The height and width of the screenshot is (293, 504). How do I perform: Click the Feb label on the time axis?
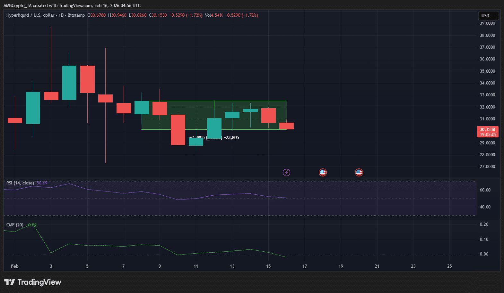click(x=15, y=266)
